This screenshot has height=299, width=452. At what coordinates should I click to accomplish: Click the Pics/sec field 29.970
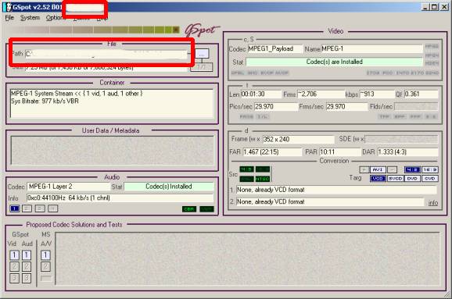point(276,107)
